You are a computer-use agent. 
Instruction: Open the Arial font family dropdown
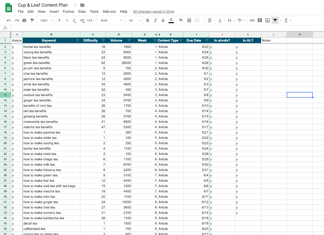111,20
